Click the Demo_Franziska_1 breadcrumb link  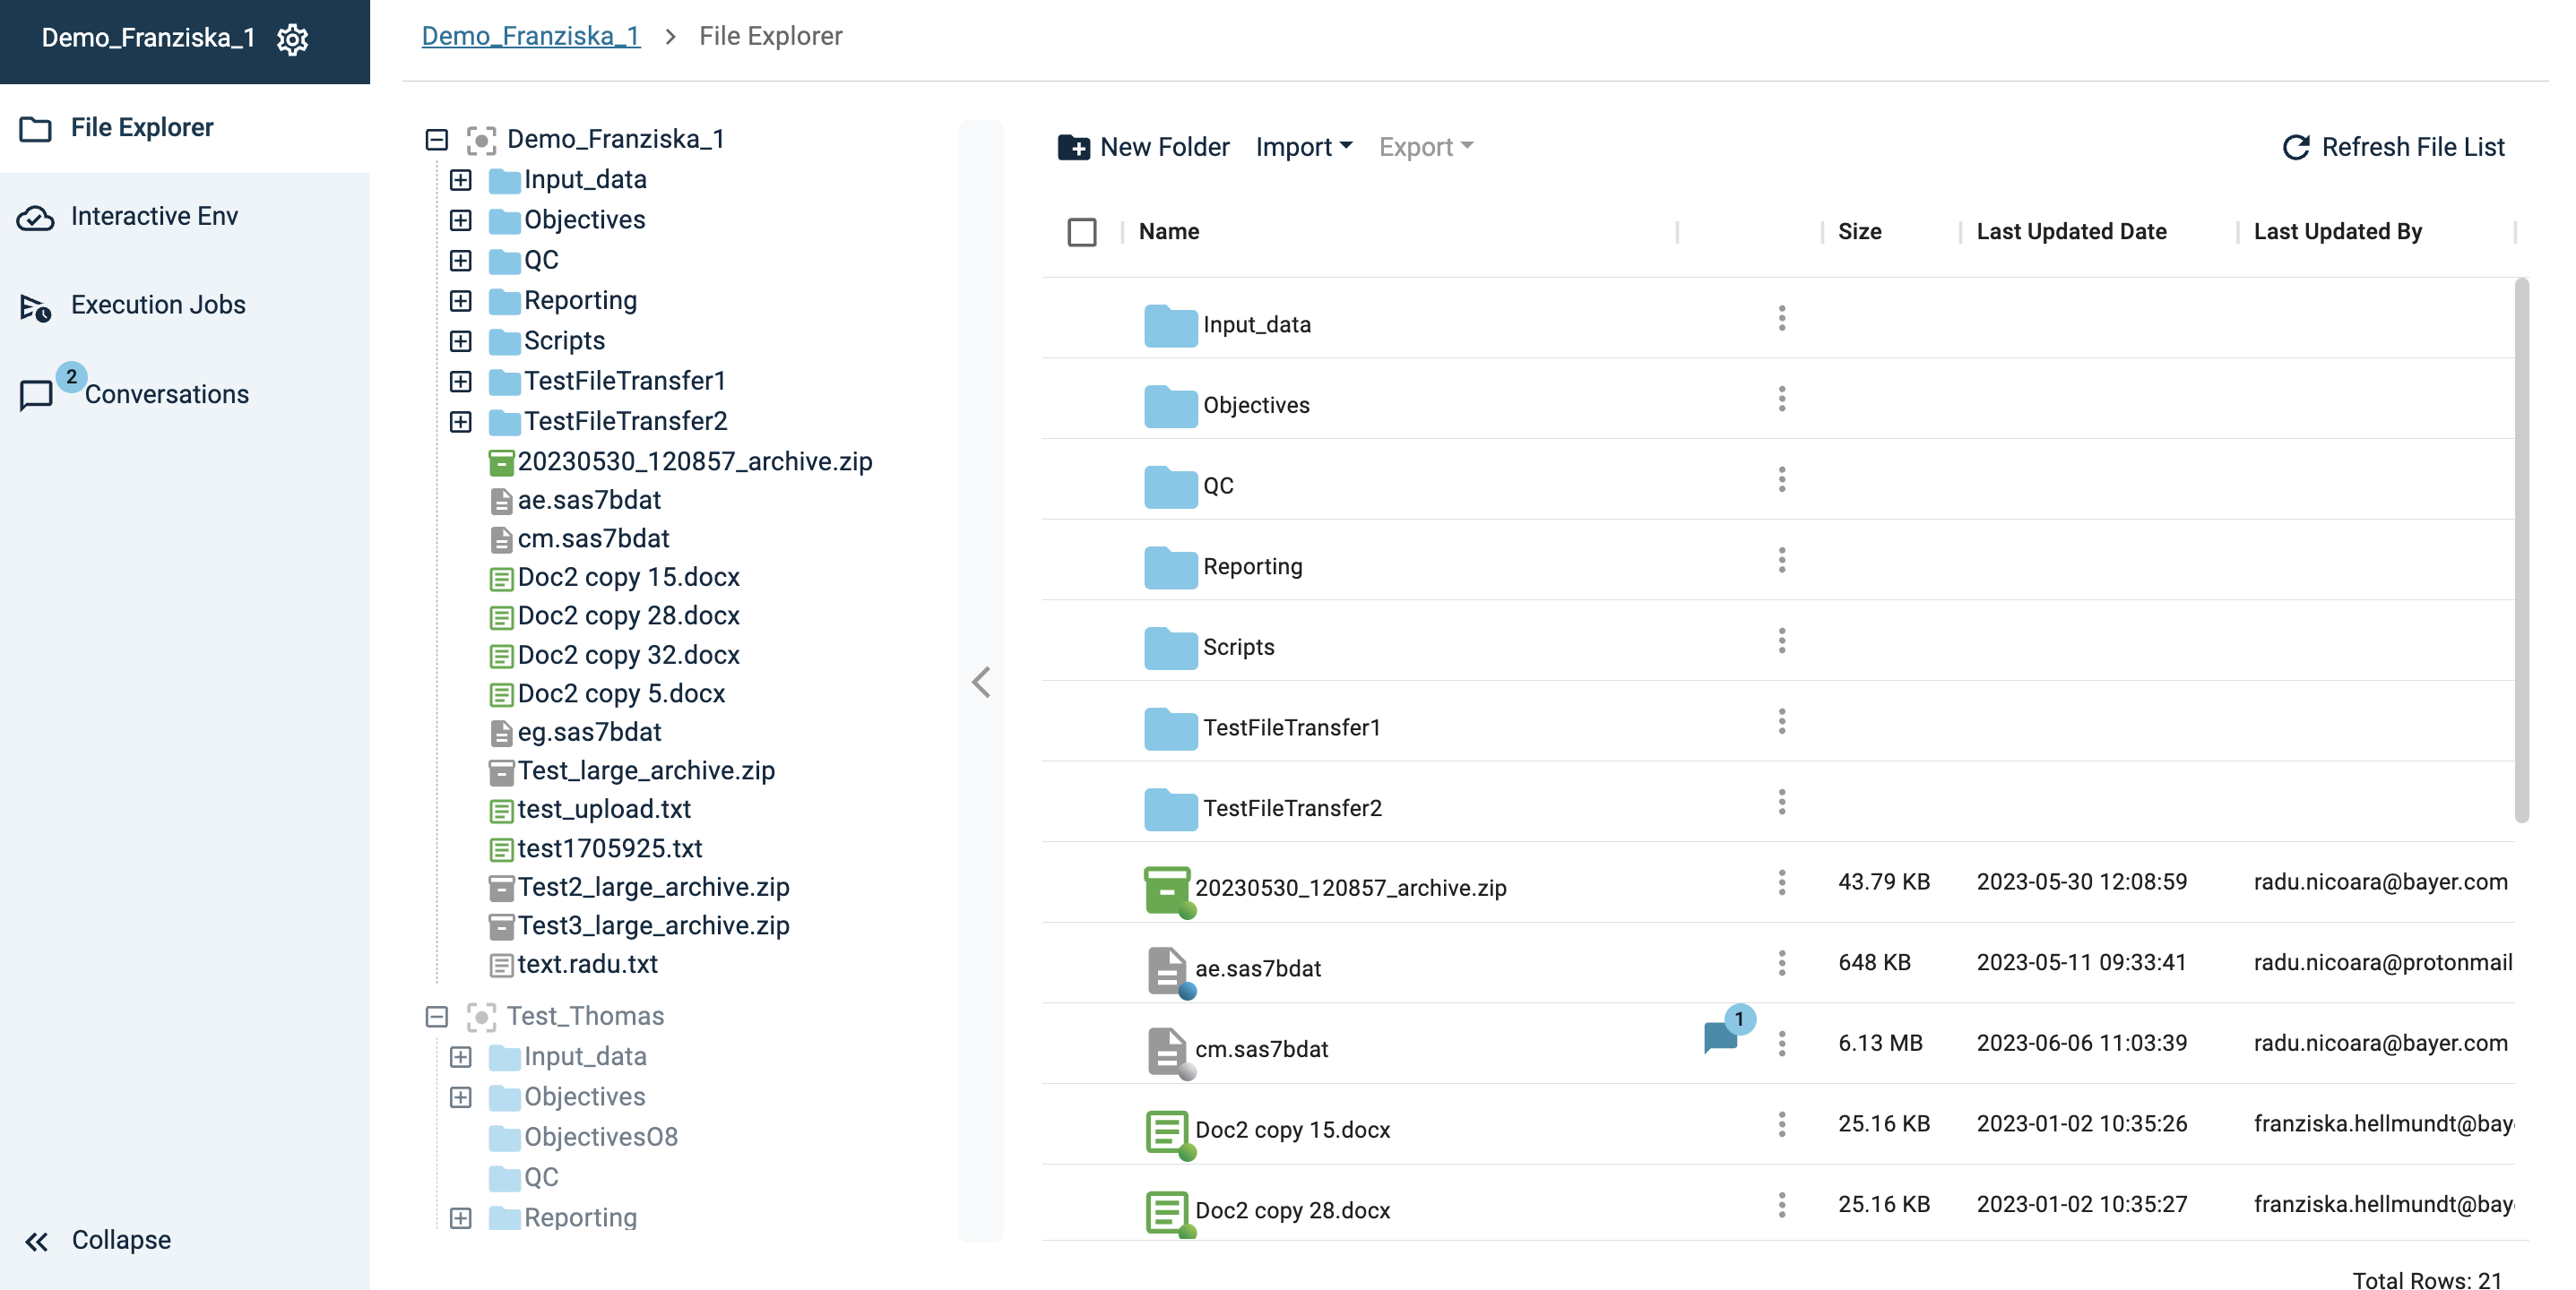(x=530, y=36)
